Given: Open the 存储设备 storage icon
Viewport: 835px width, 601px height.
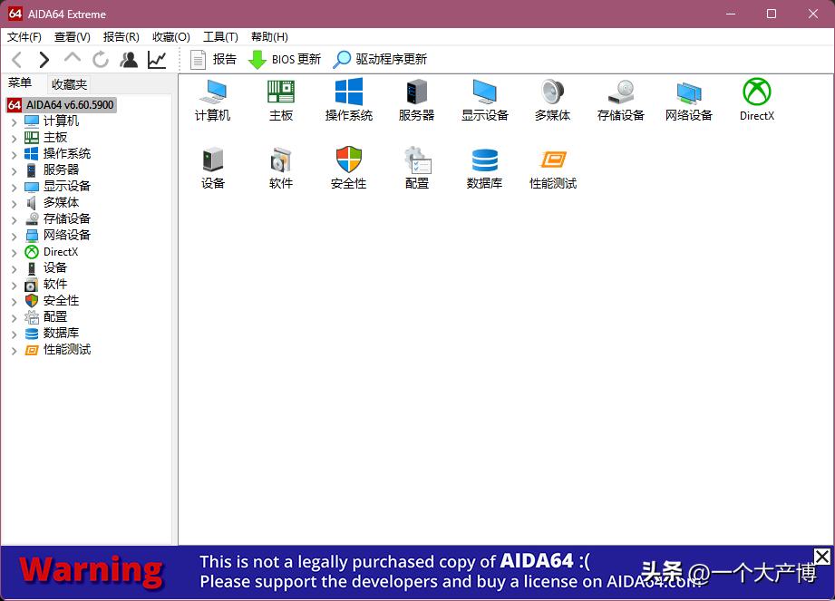Looking at the screenshot, I should pos(620,100).
